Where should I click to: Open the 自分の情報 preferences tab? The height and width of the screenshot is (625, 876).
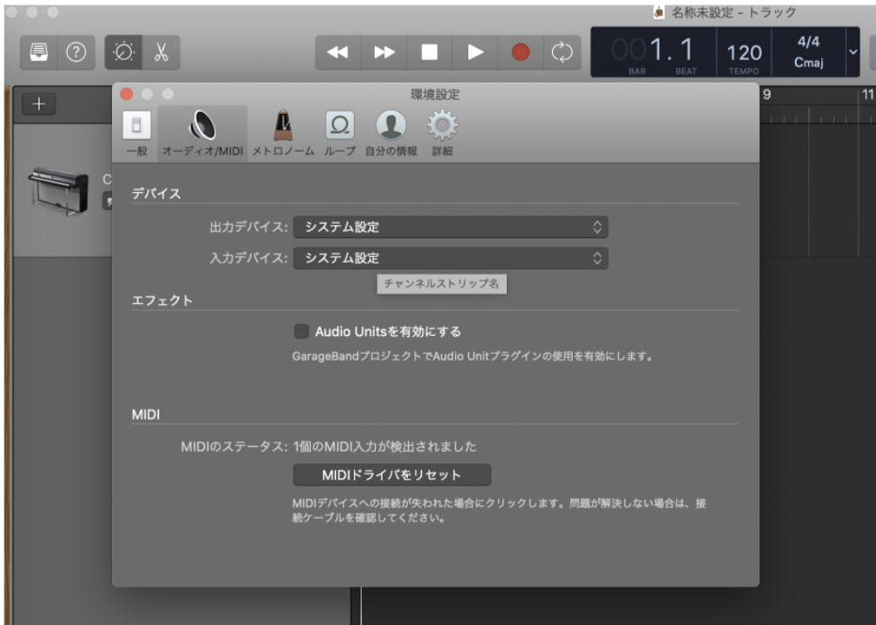(391, 134)
